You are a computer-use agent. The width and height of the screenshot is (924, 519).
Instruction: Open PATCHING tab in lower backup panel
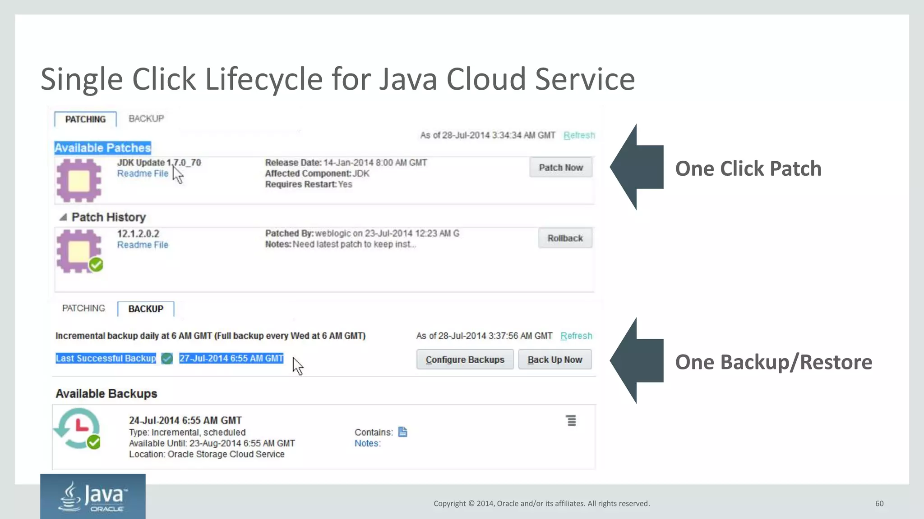point(83,308)
